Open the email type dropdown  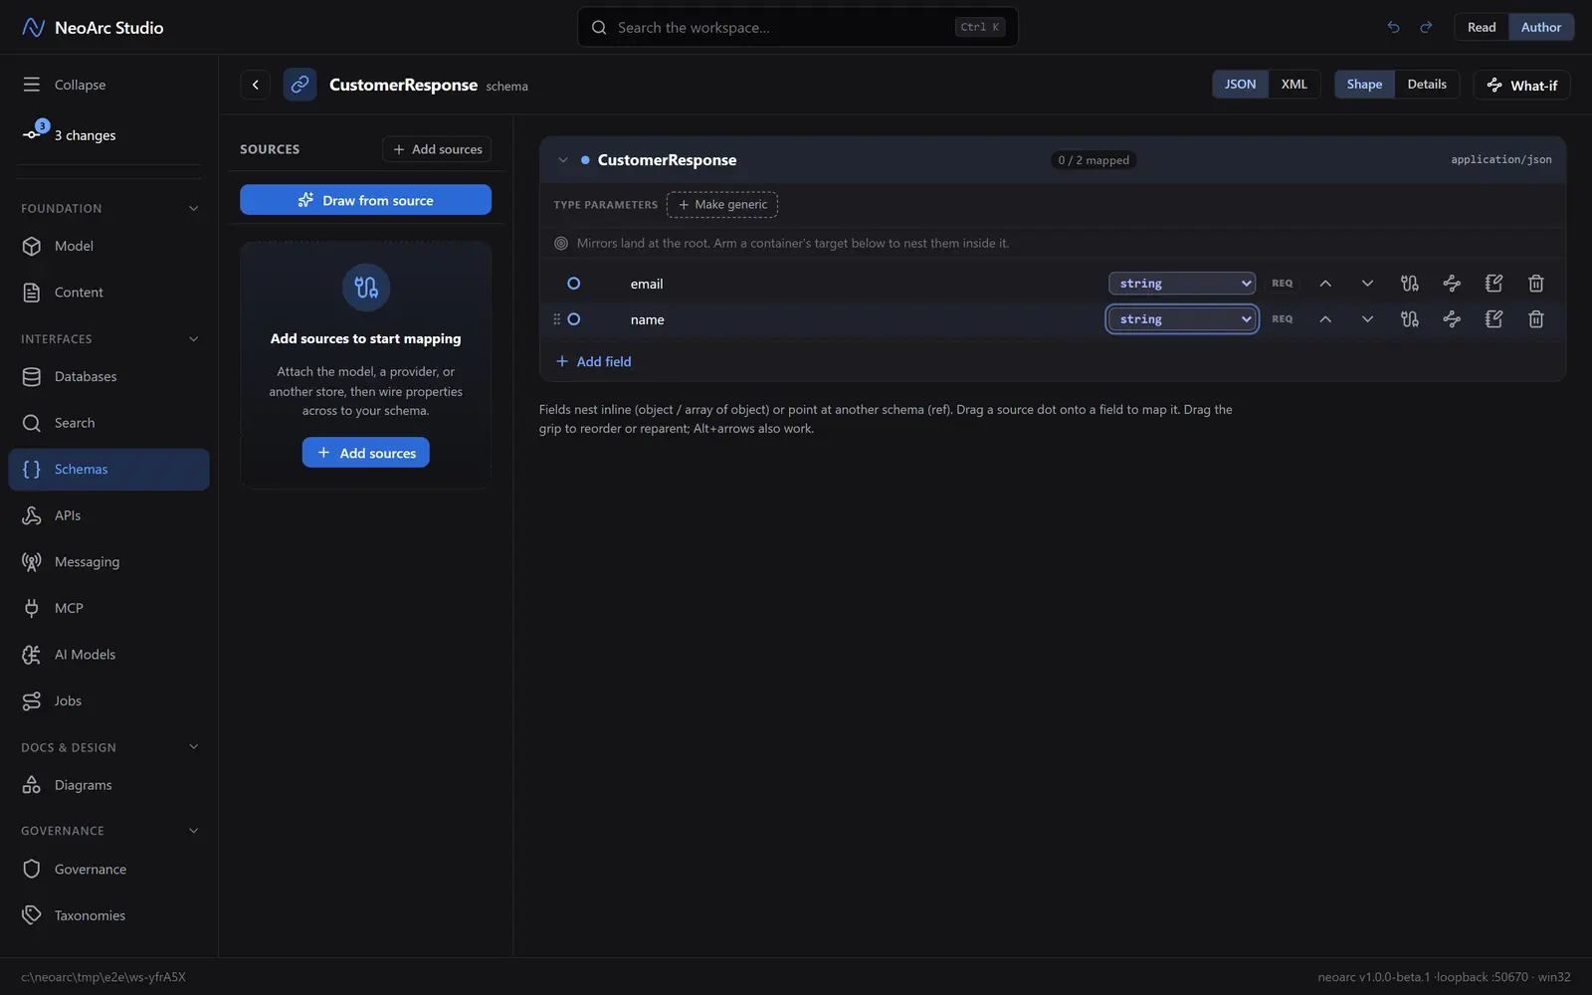[x=1182, y=284]
